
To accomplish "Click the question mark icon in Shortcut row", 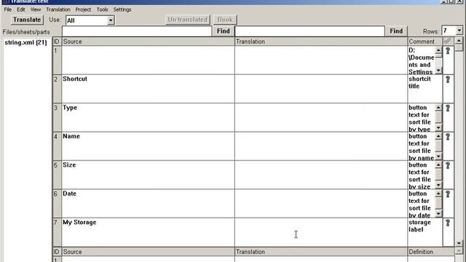I will click(448, 79).
